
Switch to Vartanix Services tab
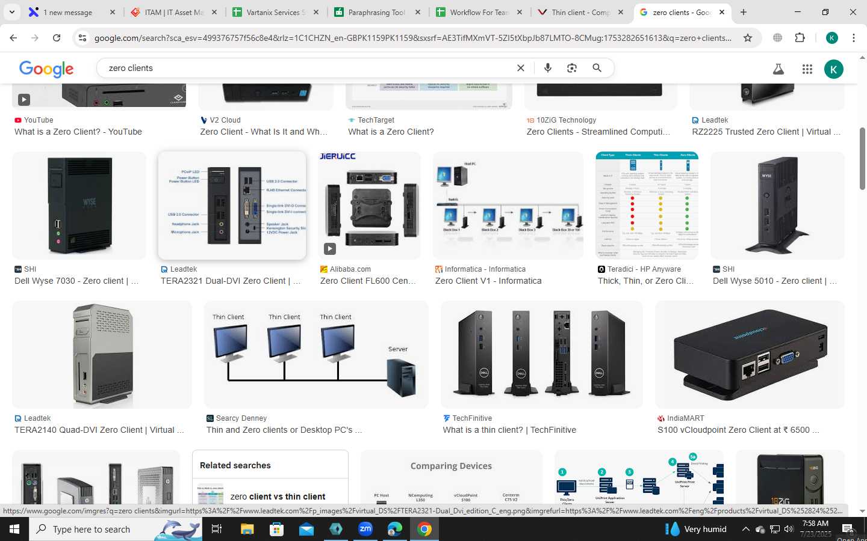point(276,12)
